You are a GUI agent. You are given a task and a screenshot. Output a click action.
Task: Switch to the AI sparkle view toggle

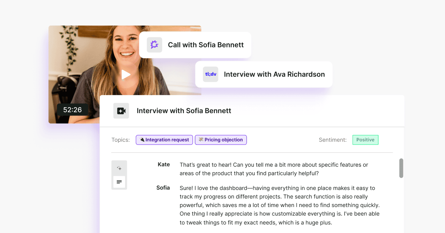pos(119,168)
